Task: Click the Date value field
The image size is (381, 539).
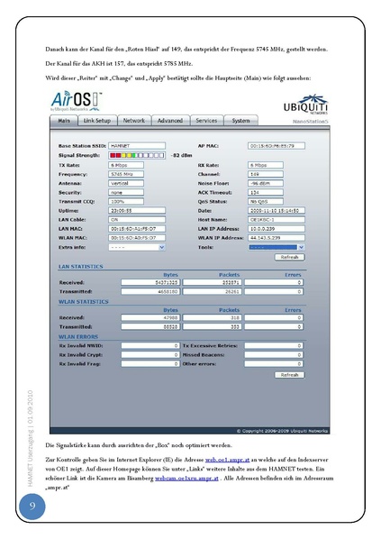Action: (277, 210)
